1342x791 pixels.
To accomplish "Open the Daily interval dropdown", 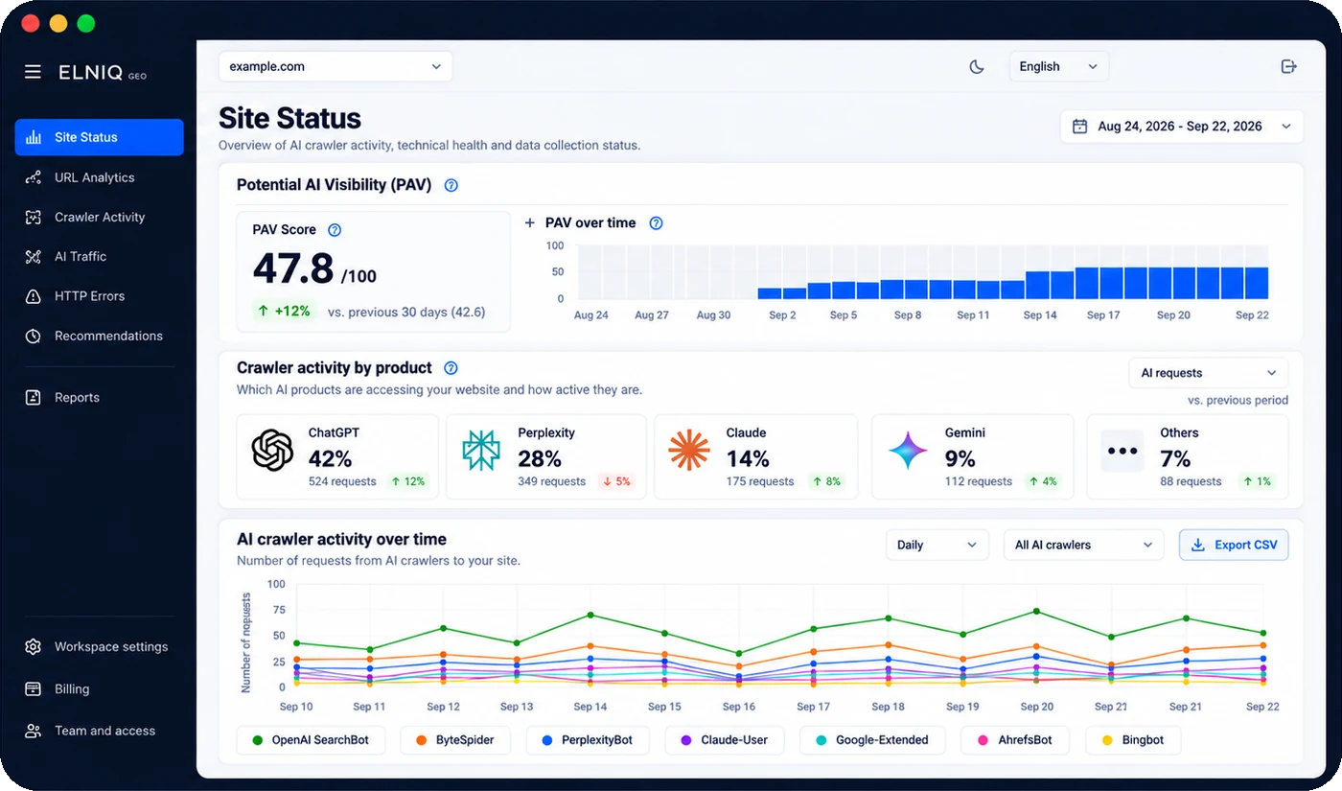I will pyautogui.click(x=937, y=545).
